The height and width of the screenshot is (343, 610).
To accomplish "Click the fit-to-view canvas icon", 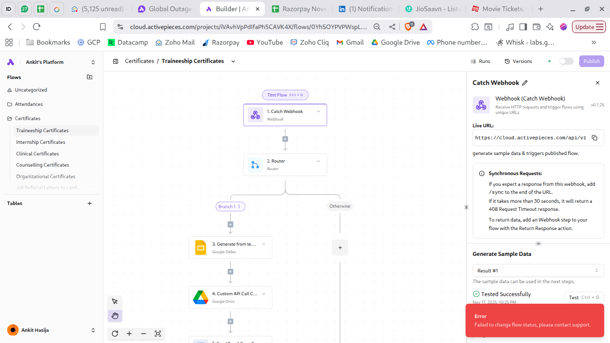I will [158, 334].
